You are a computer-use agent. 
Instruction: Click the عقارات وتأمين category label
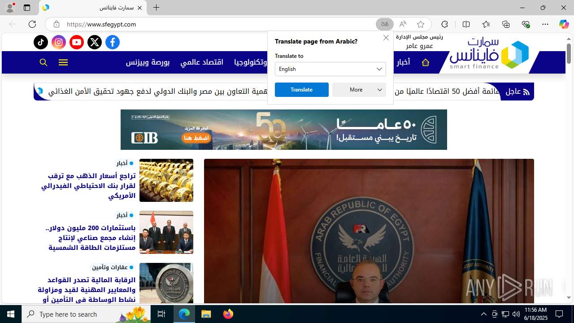[110, 267]
